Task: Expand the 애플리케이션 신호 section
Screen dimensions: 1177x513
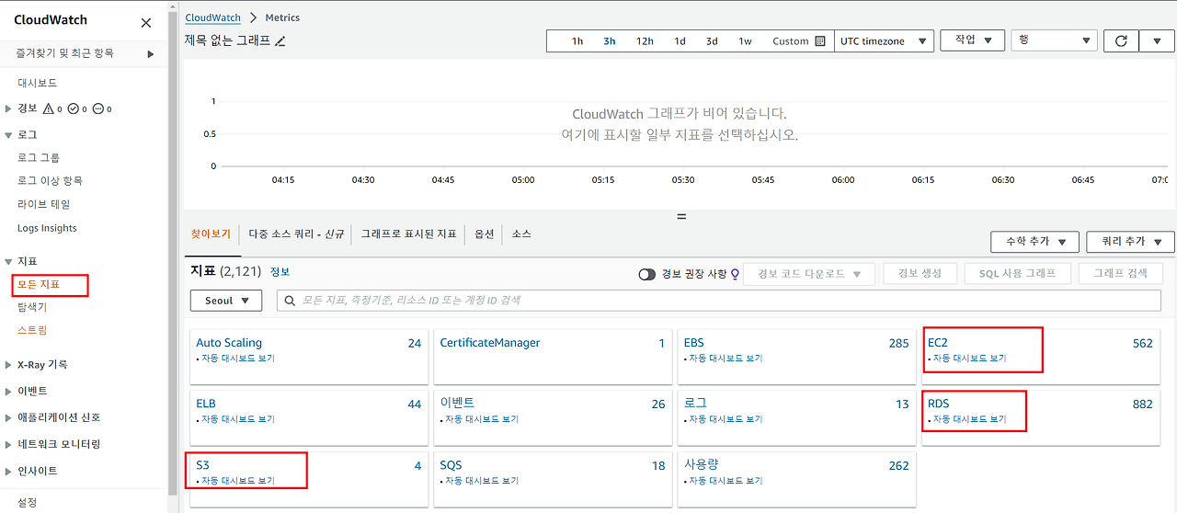Action: pos(8,417)
